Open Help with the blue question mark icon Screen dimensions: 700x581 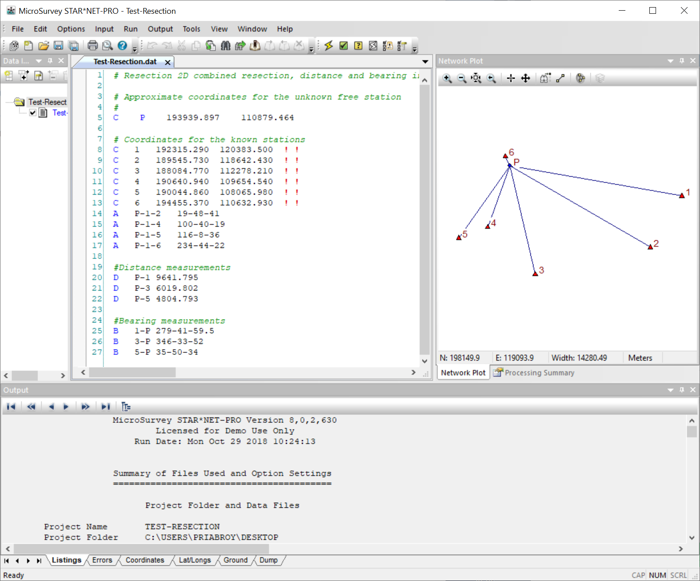pos(123,45)
